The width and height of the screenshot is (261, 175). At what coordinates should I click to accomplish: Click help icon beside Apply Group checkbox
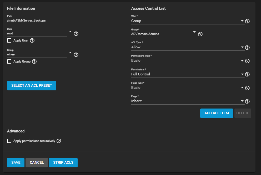34,61
